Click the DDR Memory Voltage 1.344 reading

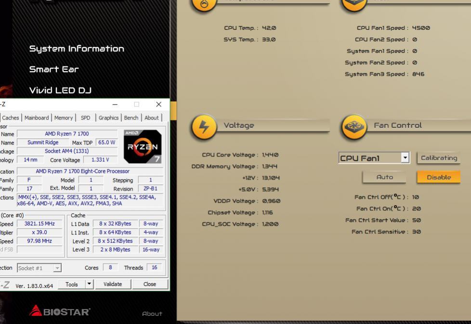[269, 167]
